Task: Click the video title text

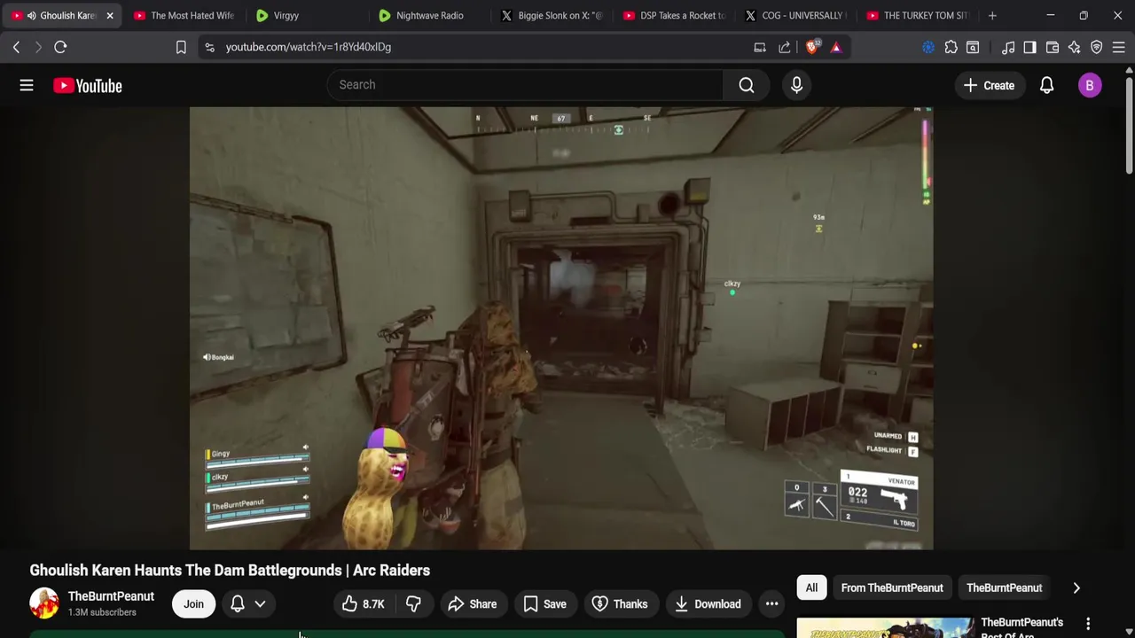Action: click(x=230, y=571)
